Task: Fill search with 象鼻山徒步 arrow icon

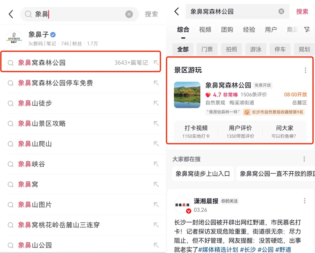Action: pyautogui.click(x=156, y=103)
